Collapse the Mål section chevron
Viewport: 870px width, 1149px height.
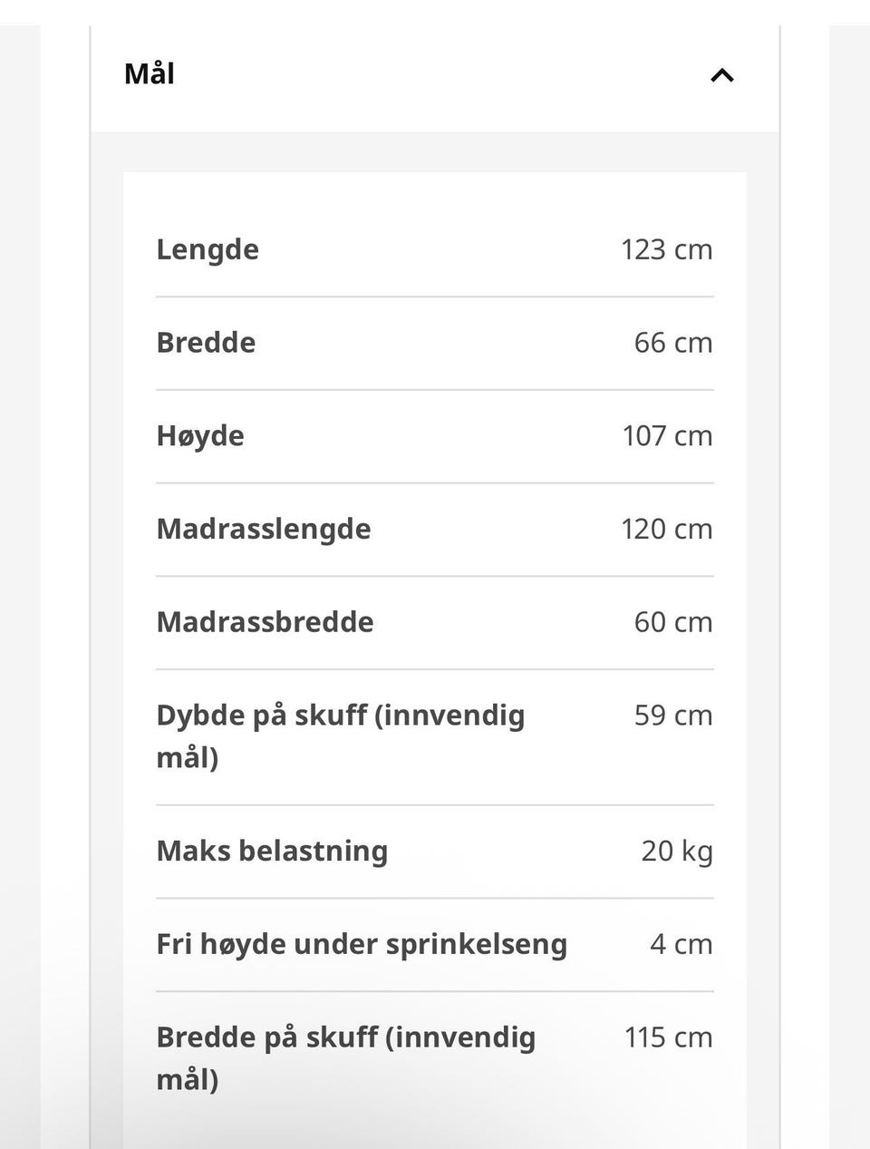point(721,75)
